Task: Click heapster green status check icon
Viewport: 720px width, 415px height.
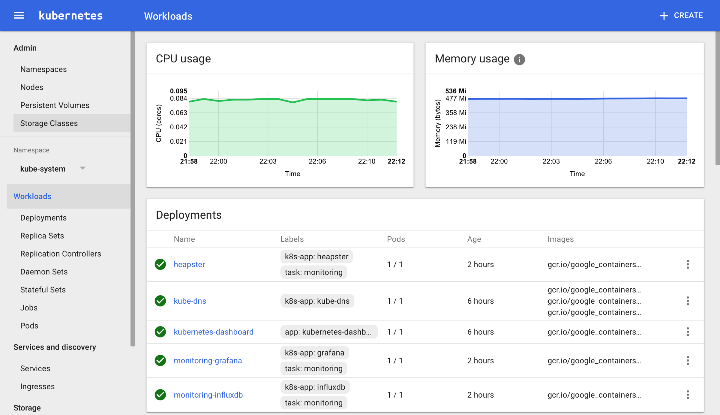Action: tap(160, 264)
